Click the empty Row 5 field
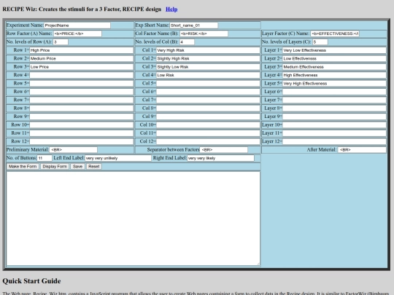The height and width of the screenshot is (295, 394). (x=82, y=83)
